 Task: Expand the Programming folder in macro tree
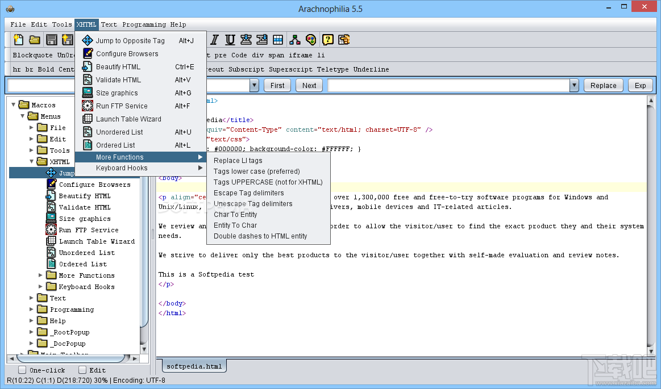coord(32,309)
